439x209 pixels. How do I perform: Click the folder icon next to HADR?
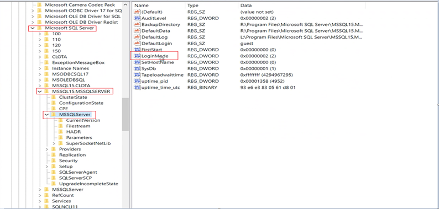click(60, 132)
